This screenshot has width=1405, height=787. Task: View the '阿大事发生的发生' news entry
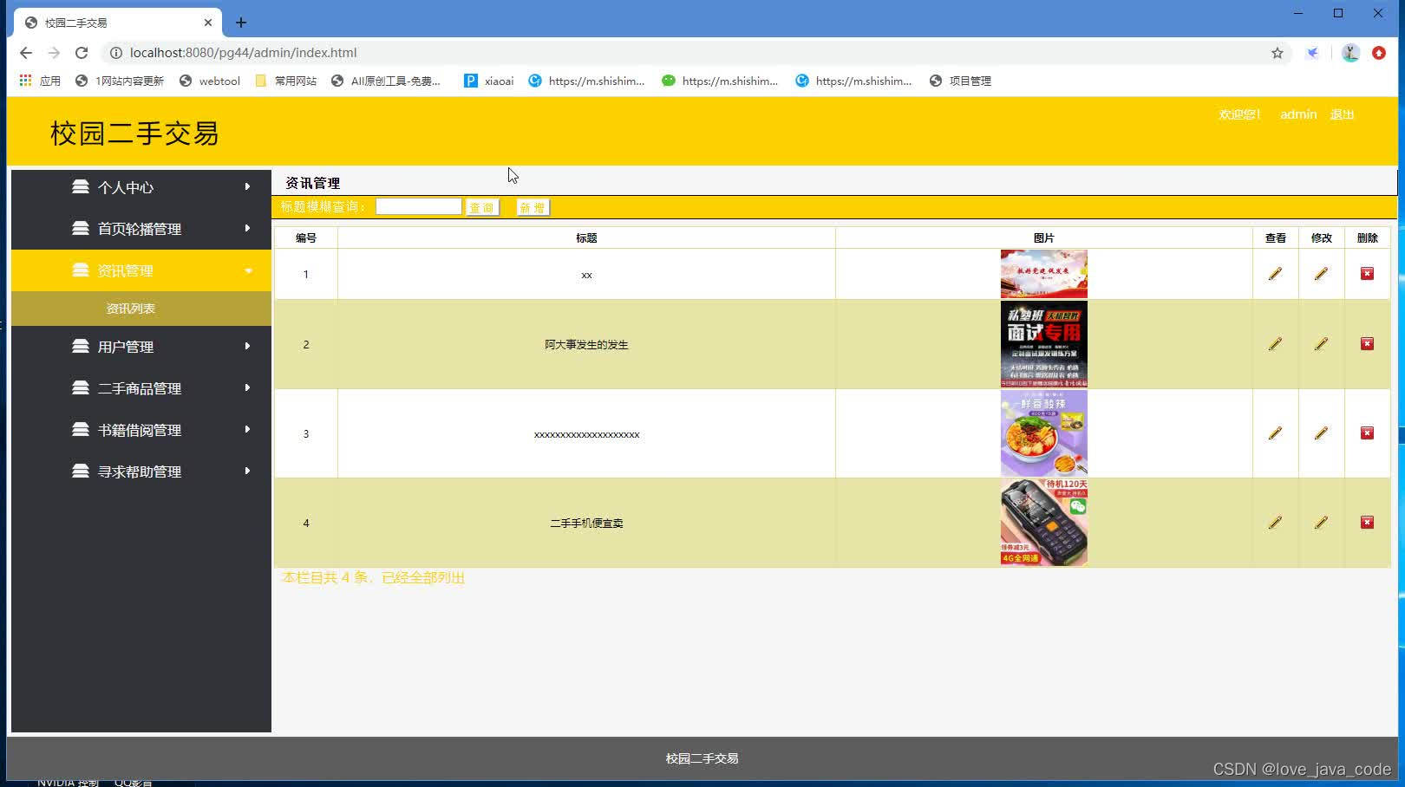1275,344
